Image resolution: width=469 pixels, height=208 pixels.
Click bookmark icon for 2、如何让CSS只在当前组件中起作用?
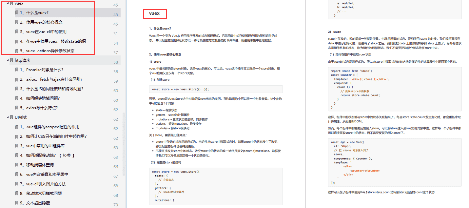click(x=17, y=136)
